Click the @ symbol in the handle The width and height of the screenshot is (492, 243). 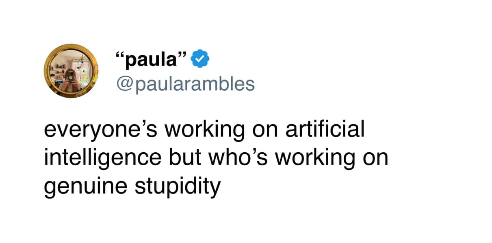[124, 84]
